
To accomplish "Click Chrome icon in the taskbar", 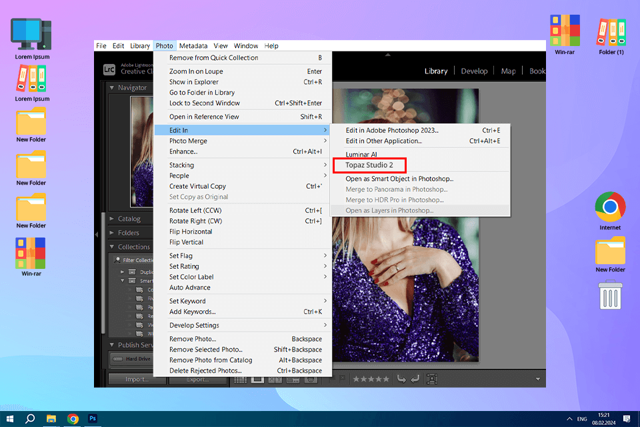I will click(73, 419).
